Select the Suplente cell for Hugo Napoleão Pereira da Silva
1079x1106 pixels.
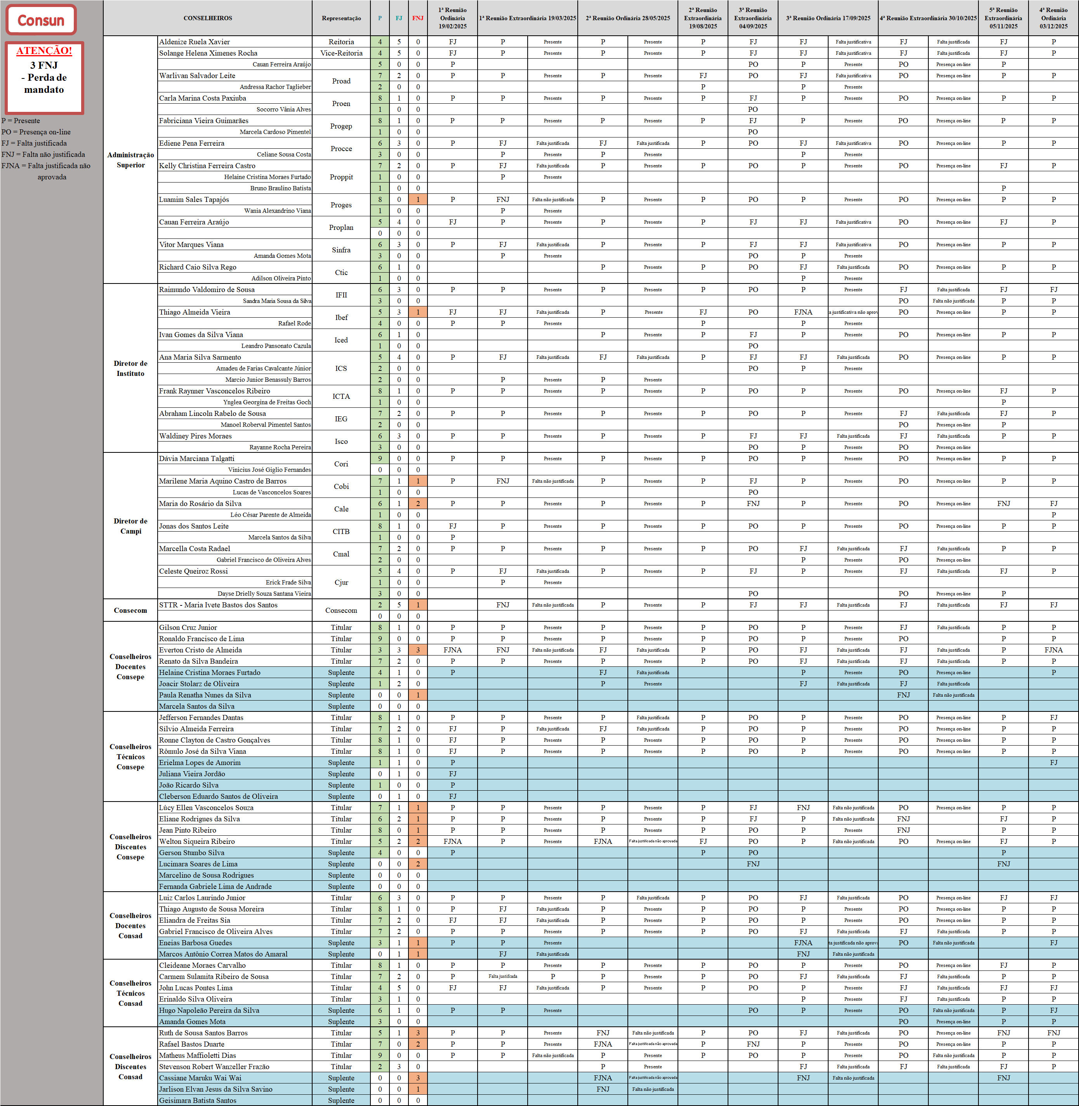[x=341, y=1010]
